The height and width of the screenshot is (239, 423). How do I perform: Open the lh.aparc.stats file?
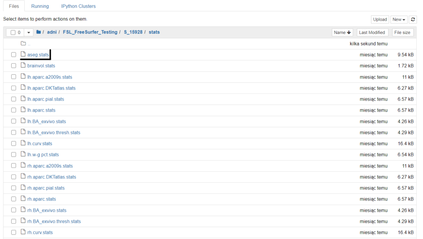point(41,110)
